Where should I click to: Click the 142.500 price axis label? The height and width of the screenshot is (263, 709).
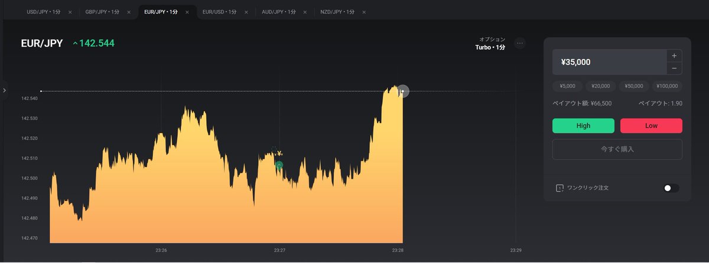click(29, 178)
